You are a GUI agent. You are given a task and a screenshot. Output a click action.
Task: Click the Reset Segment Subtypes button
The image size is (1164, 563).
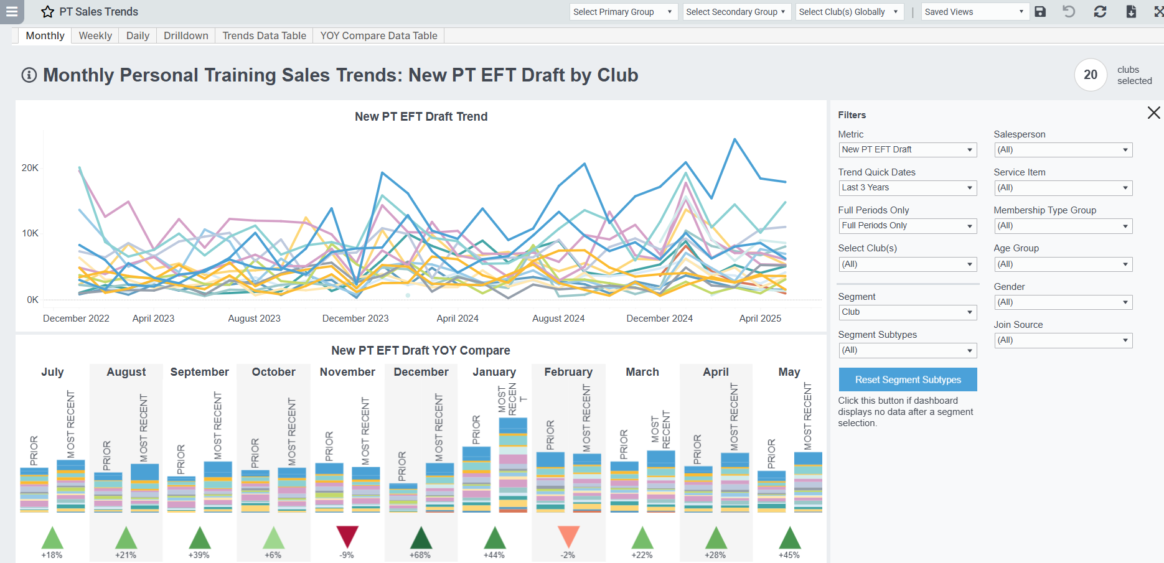click(908, 379)
